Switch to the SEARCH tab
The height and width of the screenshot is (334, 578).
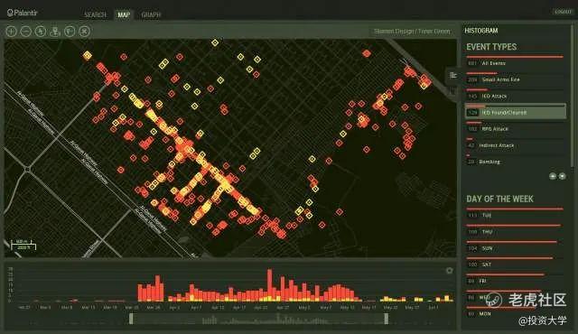95,14
